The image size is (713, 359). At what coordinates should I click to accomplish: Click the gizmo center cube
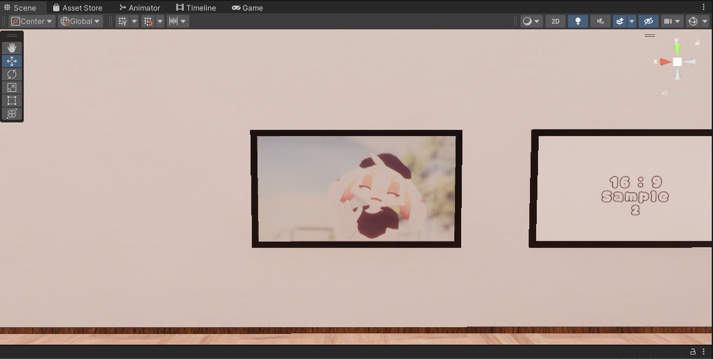click(677, 62)
